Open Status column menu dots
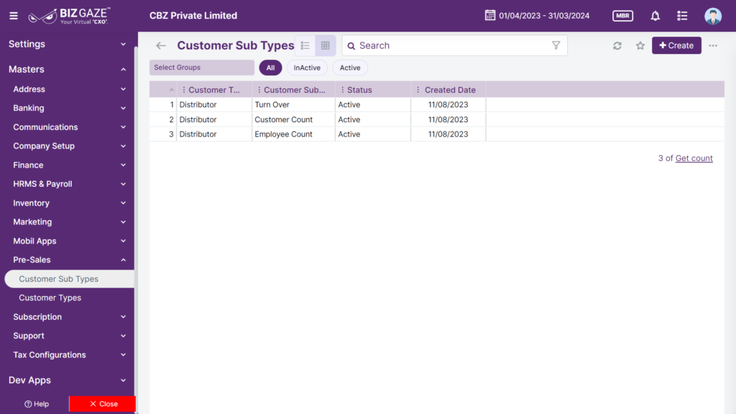 342,90
